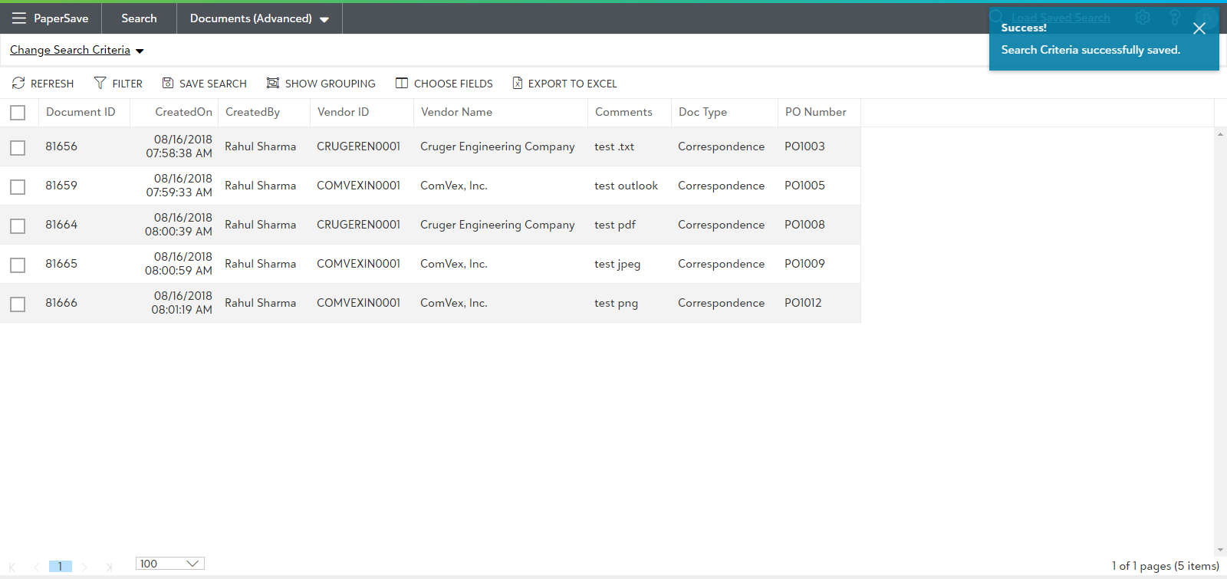
Task: Click the Show Grouping icon
Action: tap(272, 83)
